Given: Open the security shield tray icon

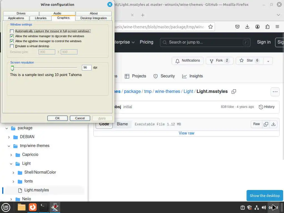Looking at the screenshot, I should (x=249, y=207).
